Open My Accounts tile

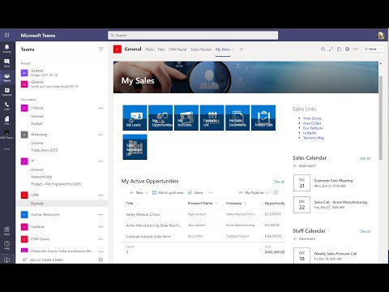(x=186, y=118)
